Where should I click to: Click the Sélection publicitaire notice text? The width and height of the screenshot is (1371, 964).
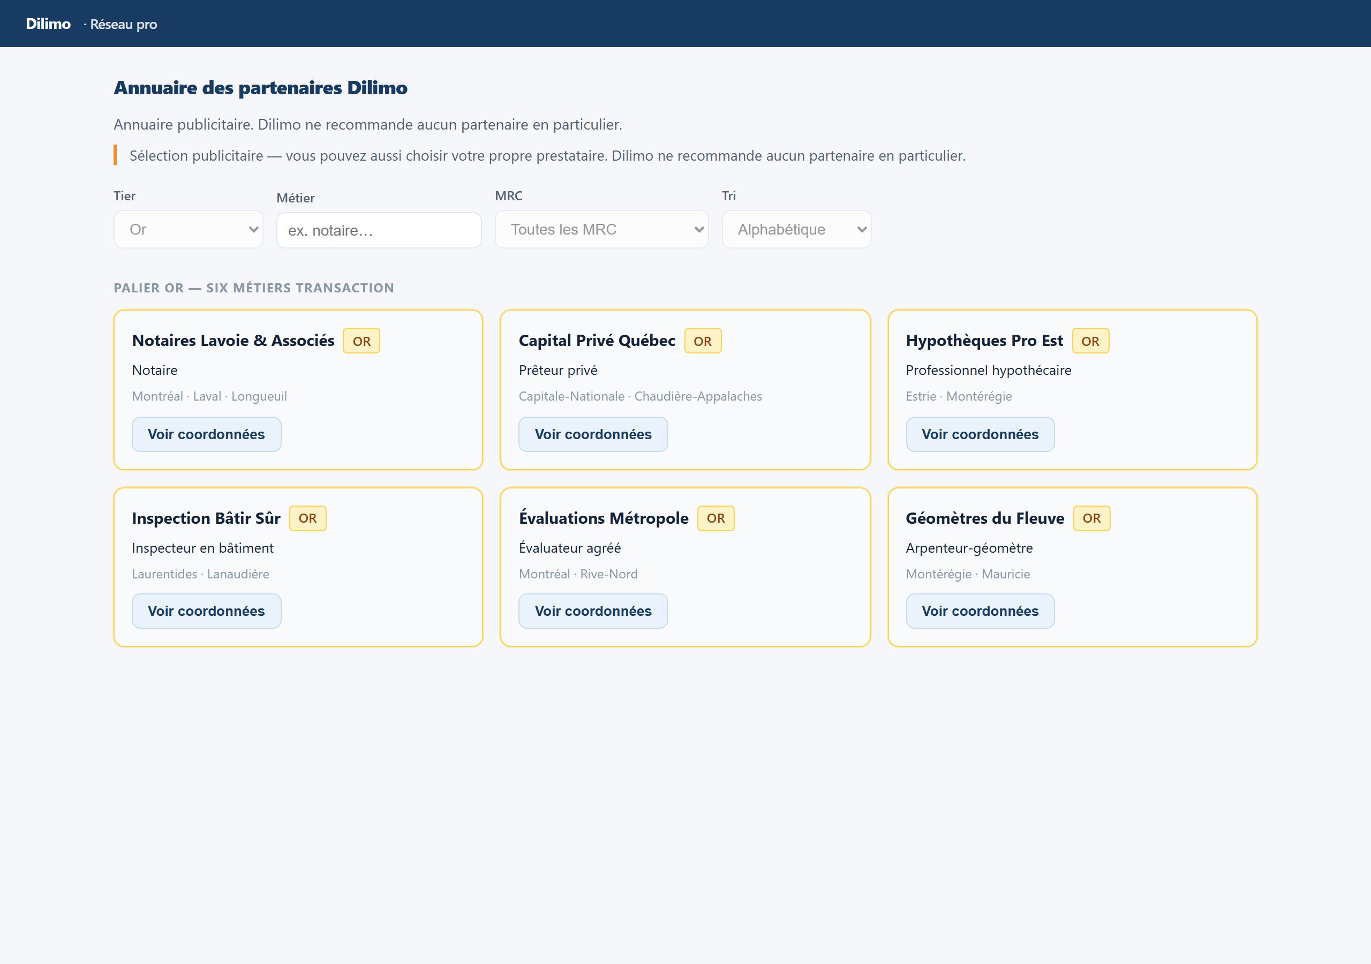click(x=547, y=155)
